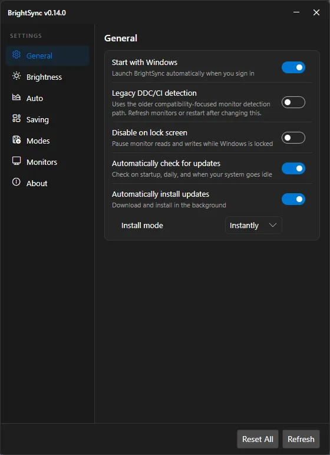This screenshot has height=455, width=330.
Task: Click 'Download and install in the background' text
Action: click(169, 205)
